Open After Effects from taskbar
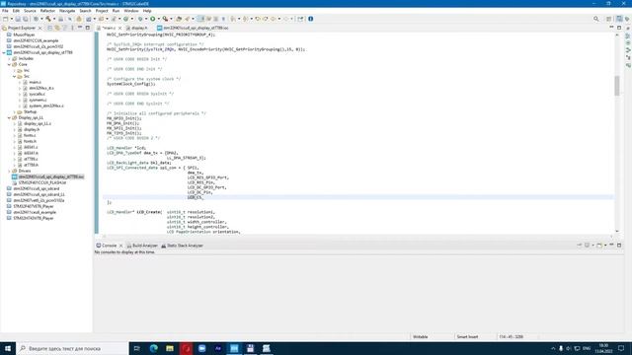The width and height of the screenshot is (632, 355). coord(218,348)
